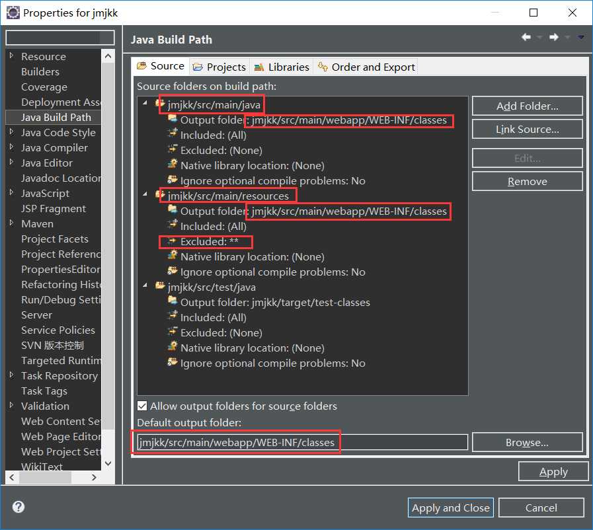Click the Remove button

point(527,182)
